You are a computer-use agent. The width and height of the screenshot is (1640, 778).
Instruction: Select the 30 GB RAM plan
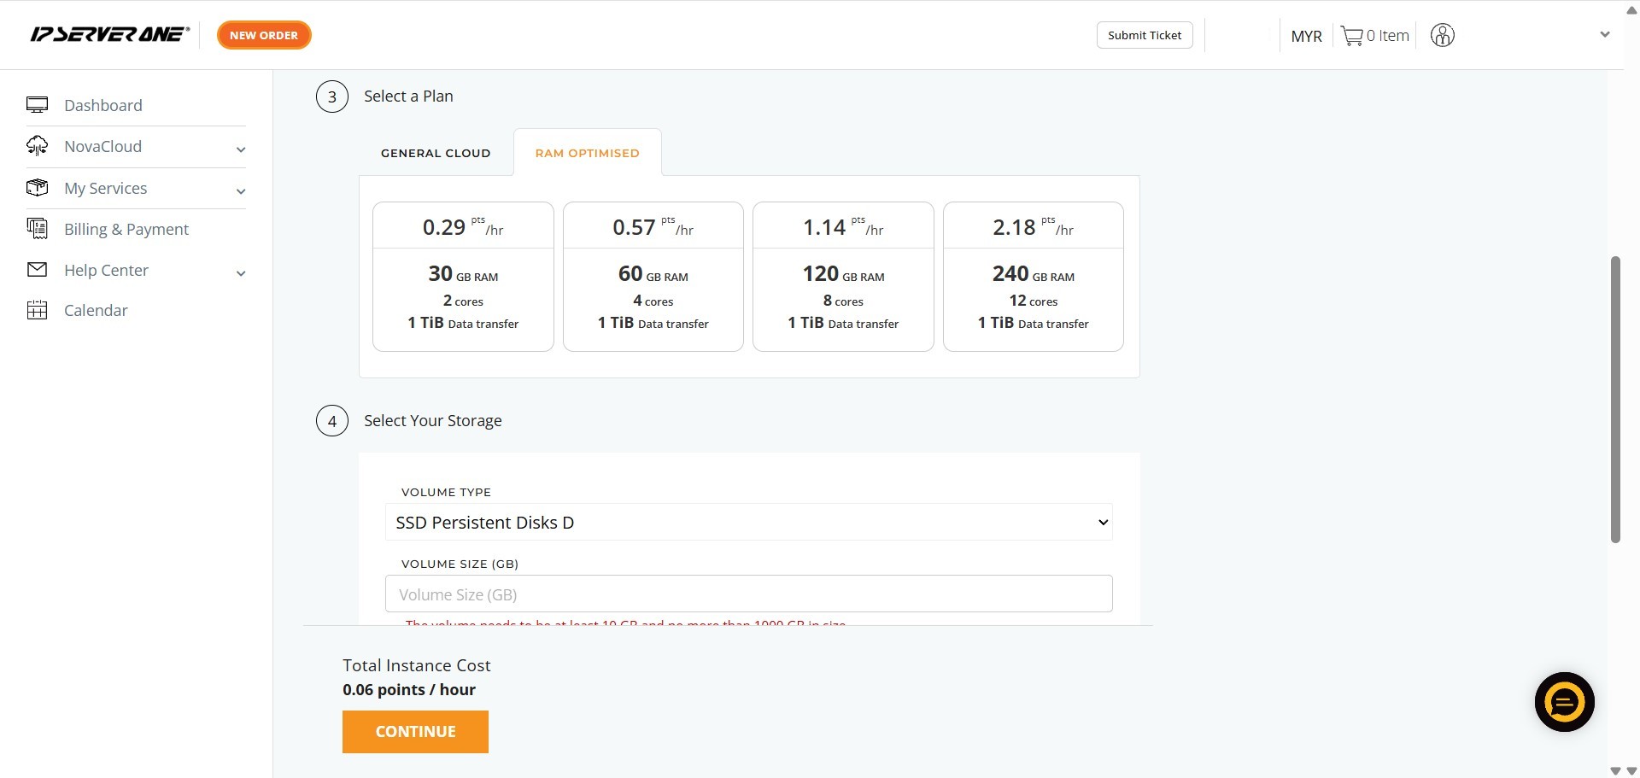pos(463,277)
